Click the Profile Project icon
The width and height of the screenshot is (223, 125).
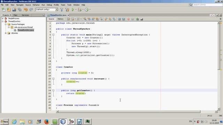[x=87, y=10]
